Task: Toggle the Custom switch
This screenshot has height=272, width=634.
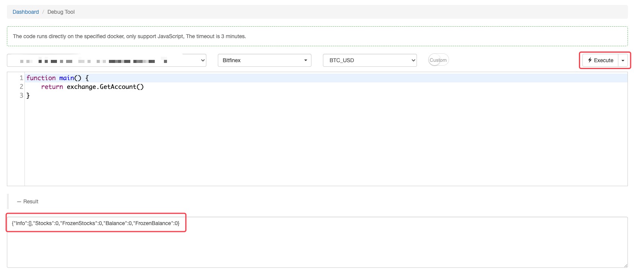Action: pyautogui.click(x=438, y=60)
